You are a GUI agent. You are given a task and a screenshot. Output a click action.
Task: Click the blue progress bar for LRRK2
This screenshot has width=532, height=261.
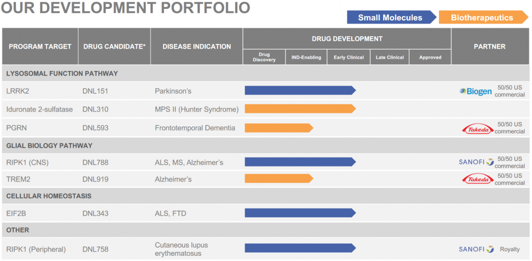tap(299, 90)
